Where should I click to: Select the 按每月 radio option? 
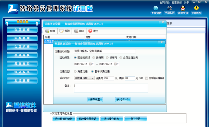coord(107,57)
